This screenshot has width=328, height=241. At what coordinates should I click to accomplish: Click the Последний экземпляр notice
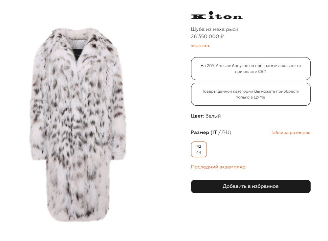[x=218, y=167]
